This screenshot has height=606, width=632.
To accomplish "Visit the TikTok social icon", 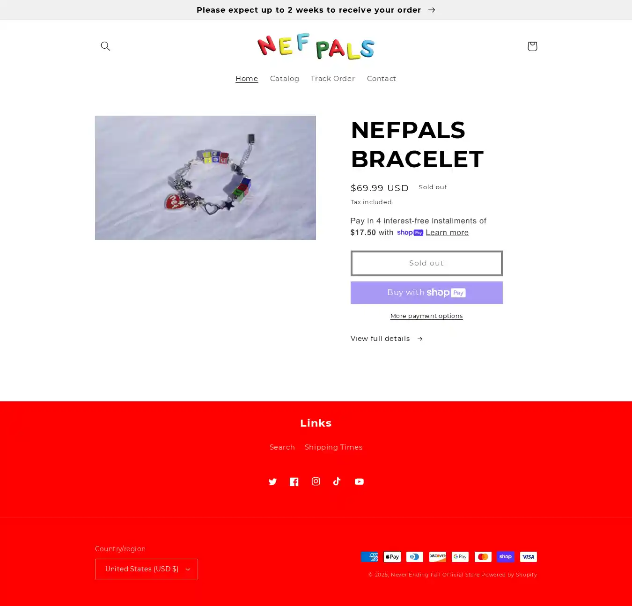I will [337, 481].
